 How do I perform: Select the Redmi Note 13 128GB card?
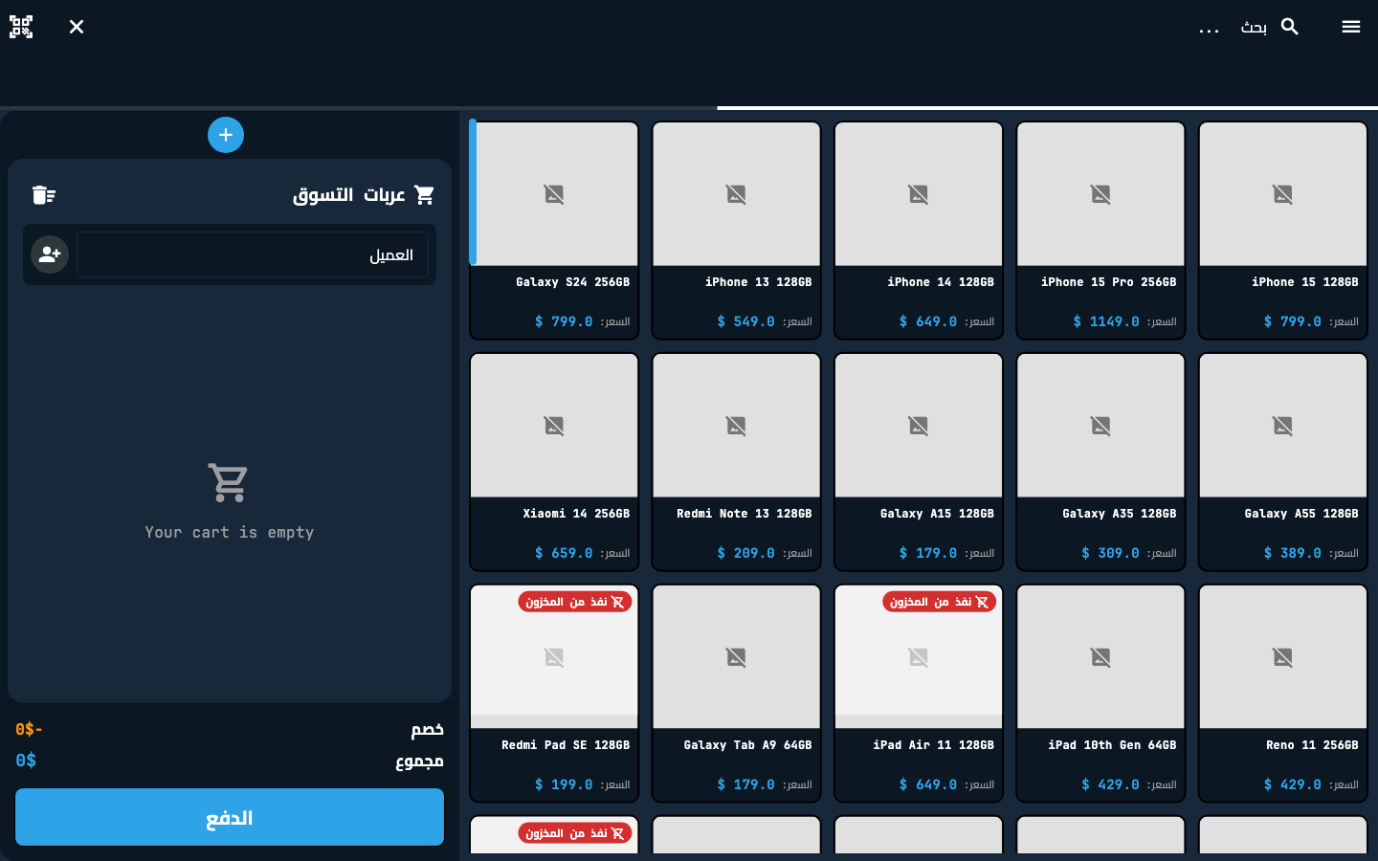pyautogui.click(x=736, y=462)
